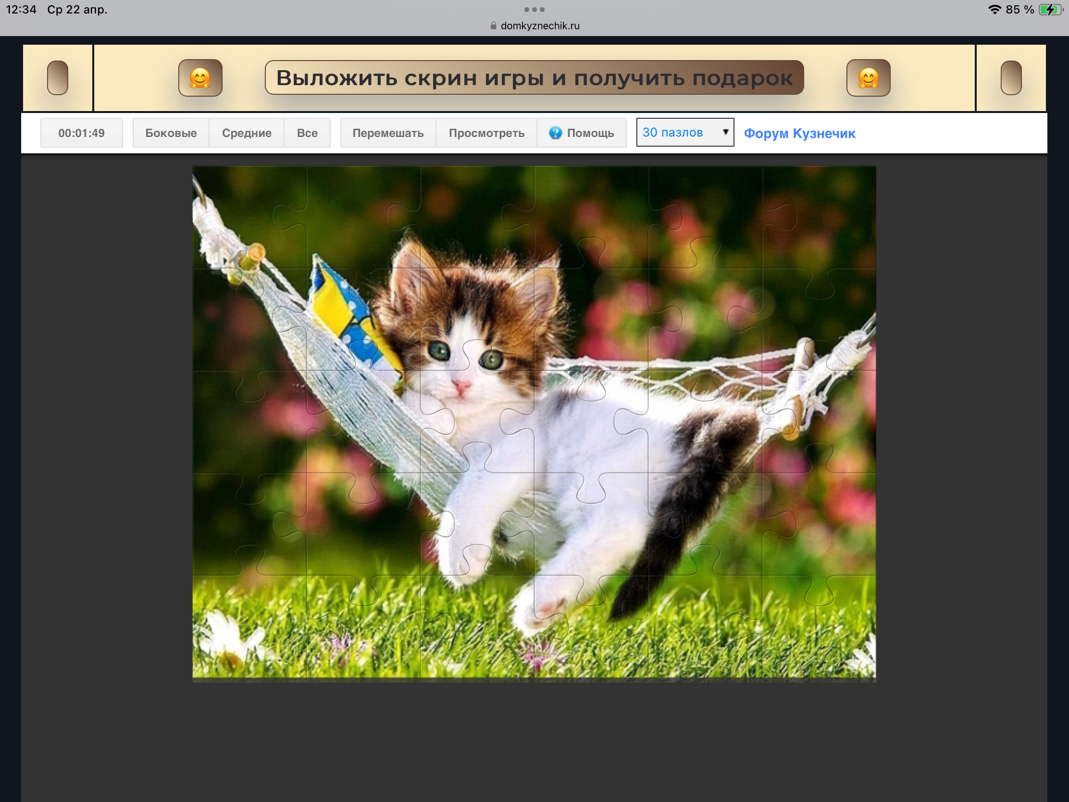Viewport: 1069px width, 802px height.
Task: Click Просмотреть to preview image
Action: pyautogui.click(x=486, y=133)
